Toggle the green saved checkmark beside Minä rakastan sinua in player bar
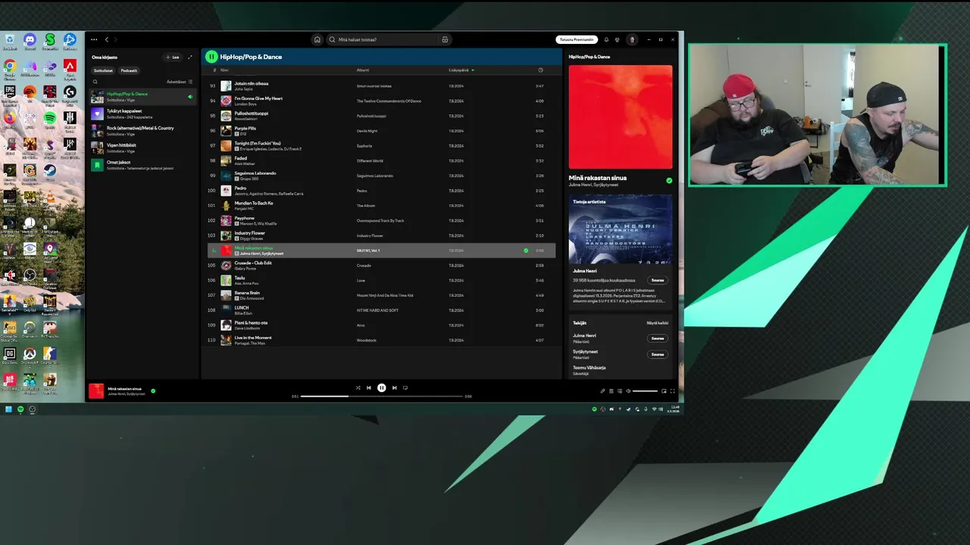 [153, 391]
